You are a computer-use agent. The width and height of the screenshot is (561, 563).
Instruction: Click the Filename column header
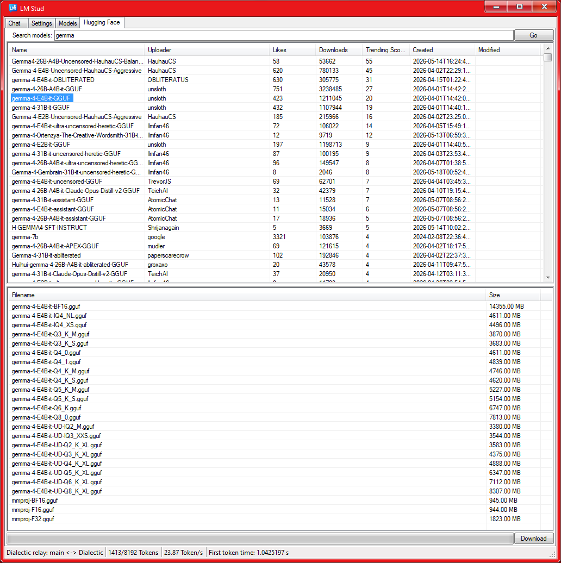[x=247, y=295]
